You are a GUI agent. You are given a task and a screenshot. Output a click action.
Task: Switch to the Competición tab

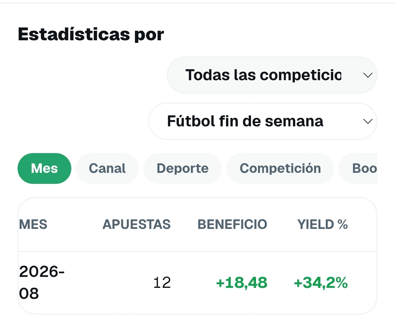(281, 168)
